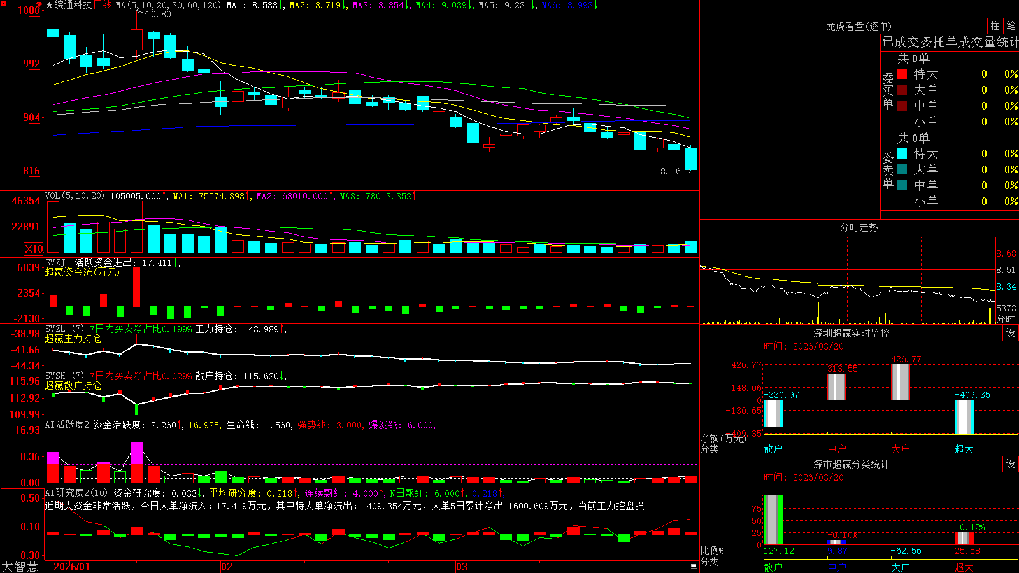Click the dark red 大单 buy-order swatch
Screen dimensions: 1019x573
click(902, 90)
